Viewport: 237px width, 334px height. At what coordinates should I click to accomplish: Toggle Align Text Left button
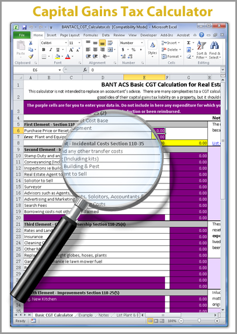[x=88, y=50]
